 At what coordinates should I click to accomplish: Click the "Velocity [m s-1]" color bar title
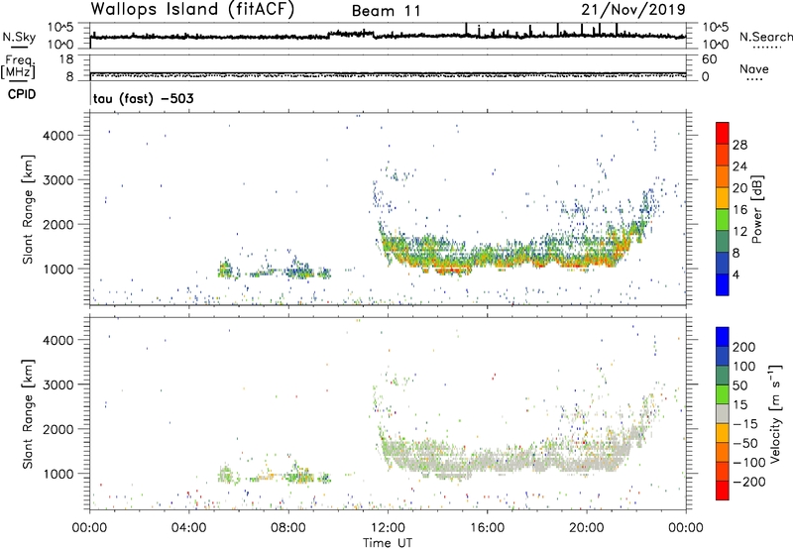coord(775,413)
